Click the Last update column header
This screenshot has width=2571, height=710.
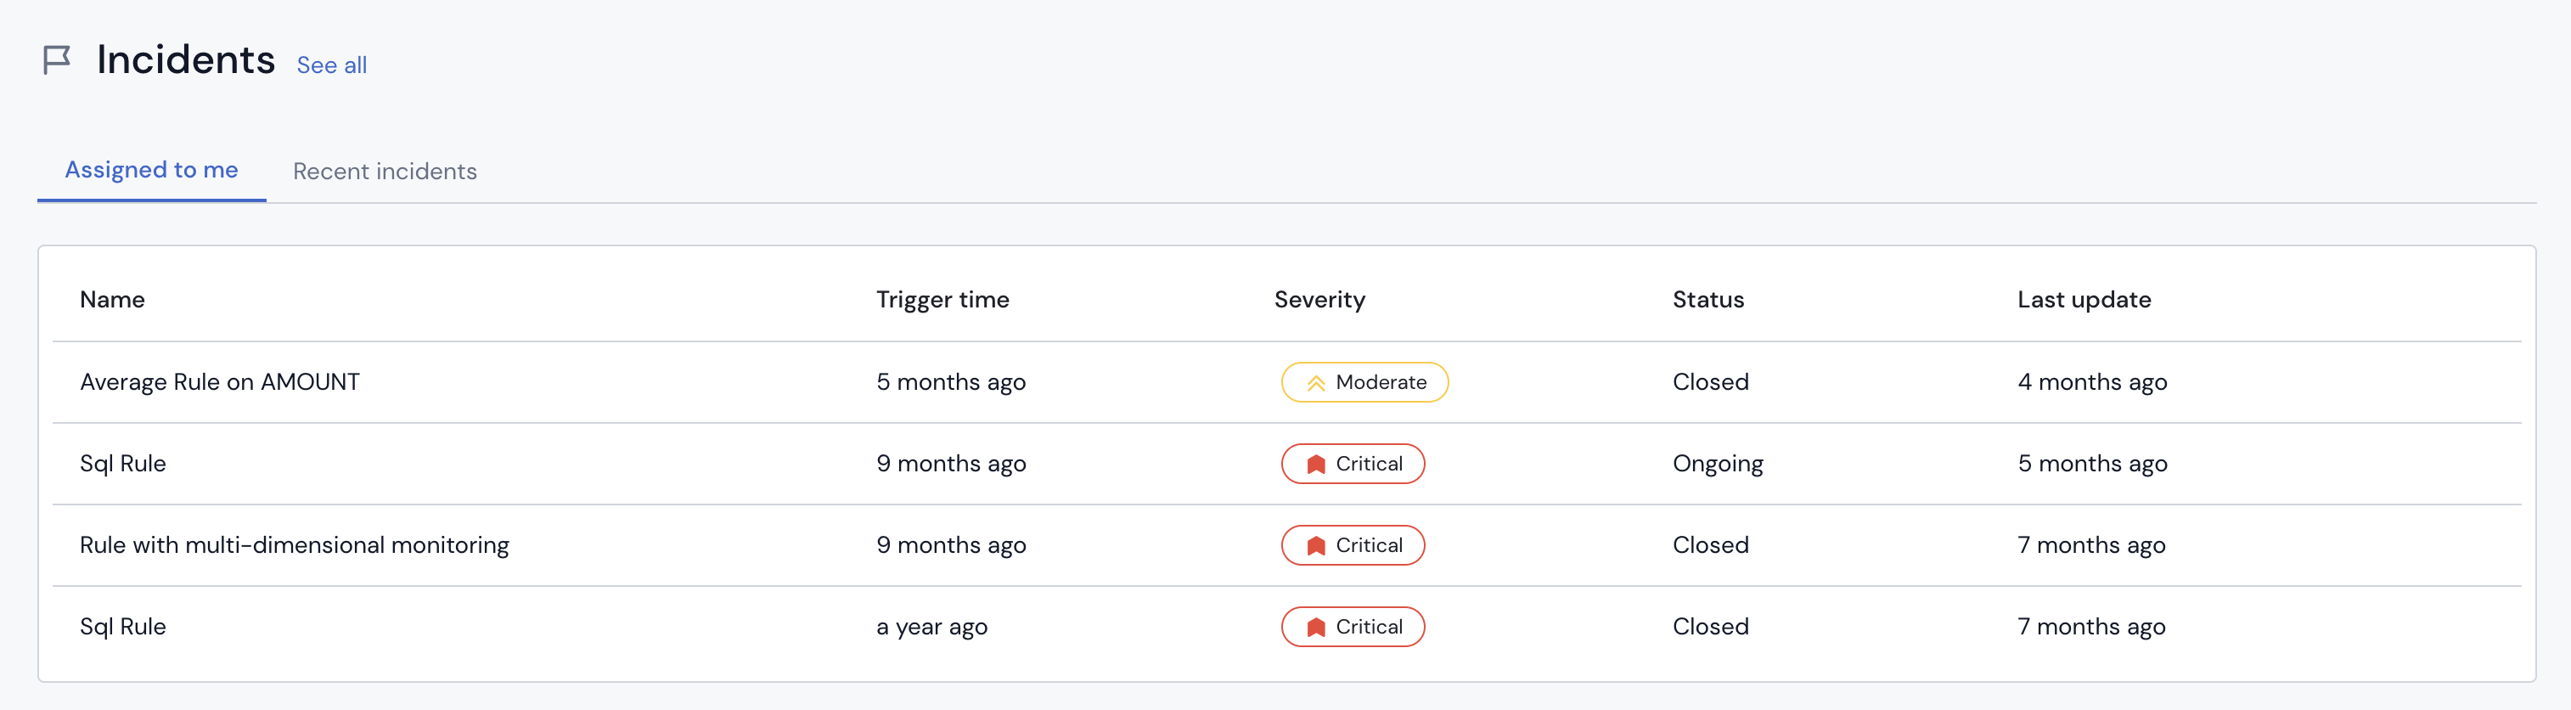pos(2084,300)
